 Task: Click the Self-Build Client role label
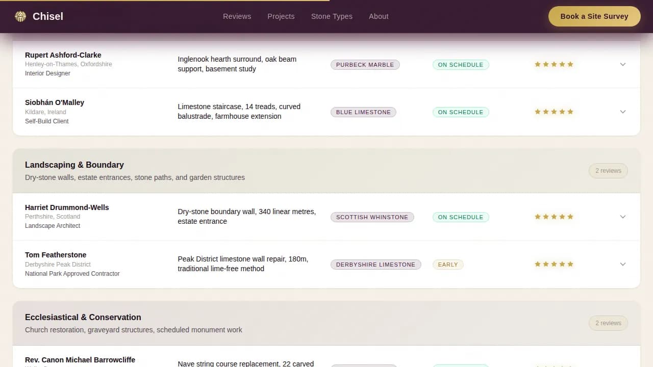(46, 121)
